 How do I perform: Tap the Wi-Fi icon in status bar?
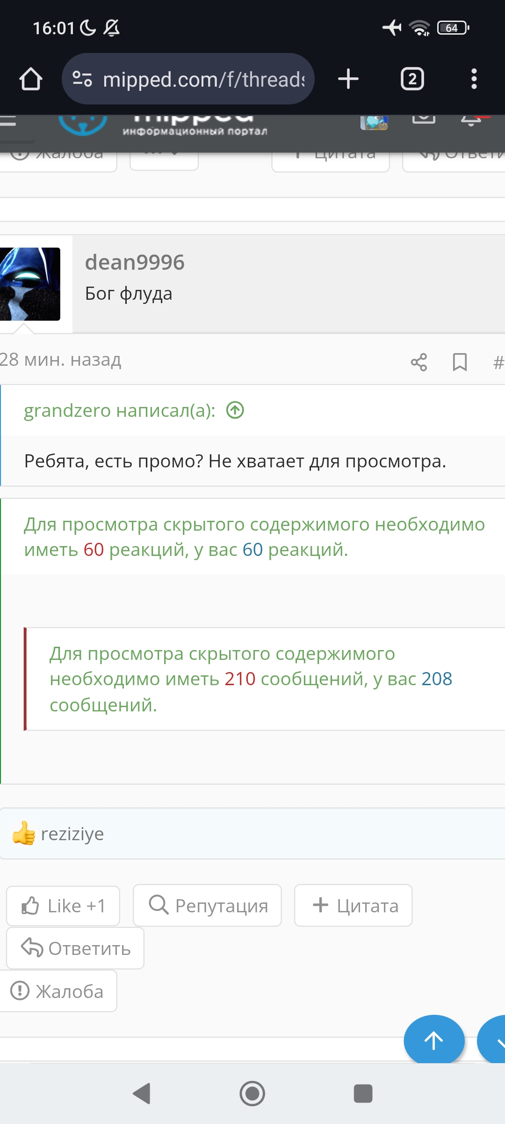pyautogui.click(x=419, y=28)
